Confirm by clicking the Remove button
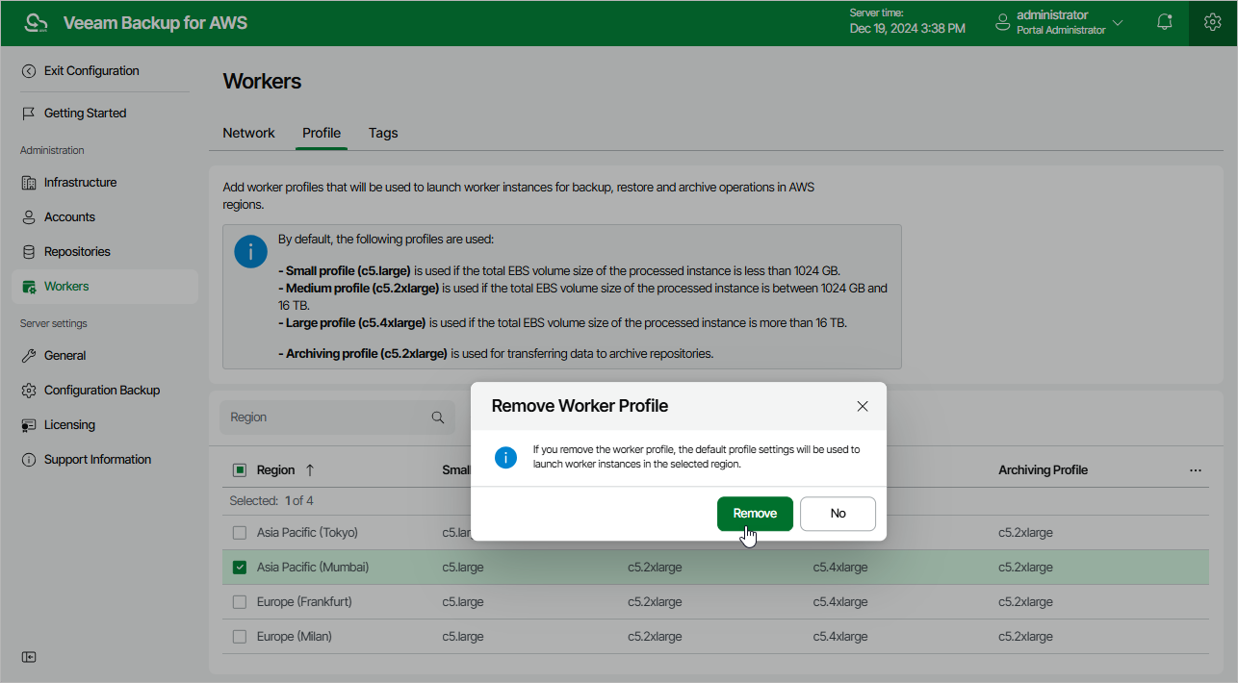This screenshot has width=1238, height=683. 755,514
